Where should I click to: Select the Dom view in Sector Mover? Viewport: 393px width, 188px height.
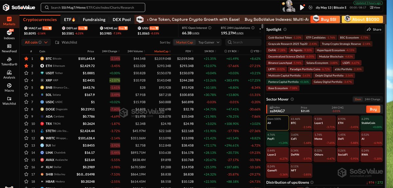(x=358, y=99)
